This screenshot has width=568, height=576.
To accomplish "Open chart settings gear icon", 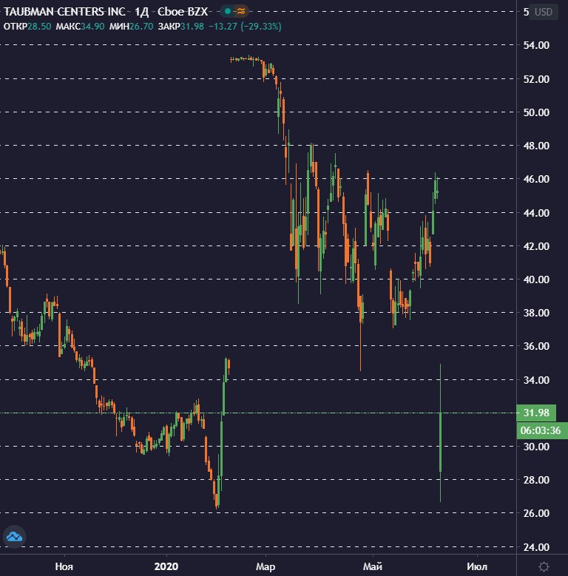I will point(544,566).
